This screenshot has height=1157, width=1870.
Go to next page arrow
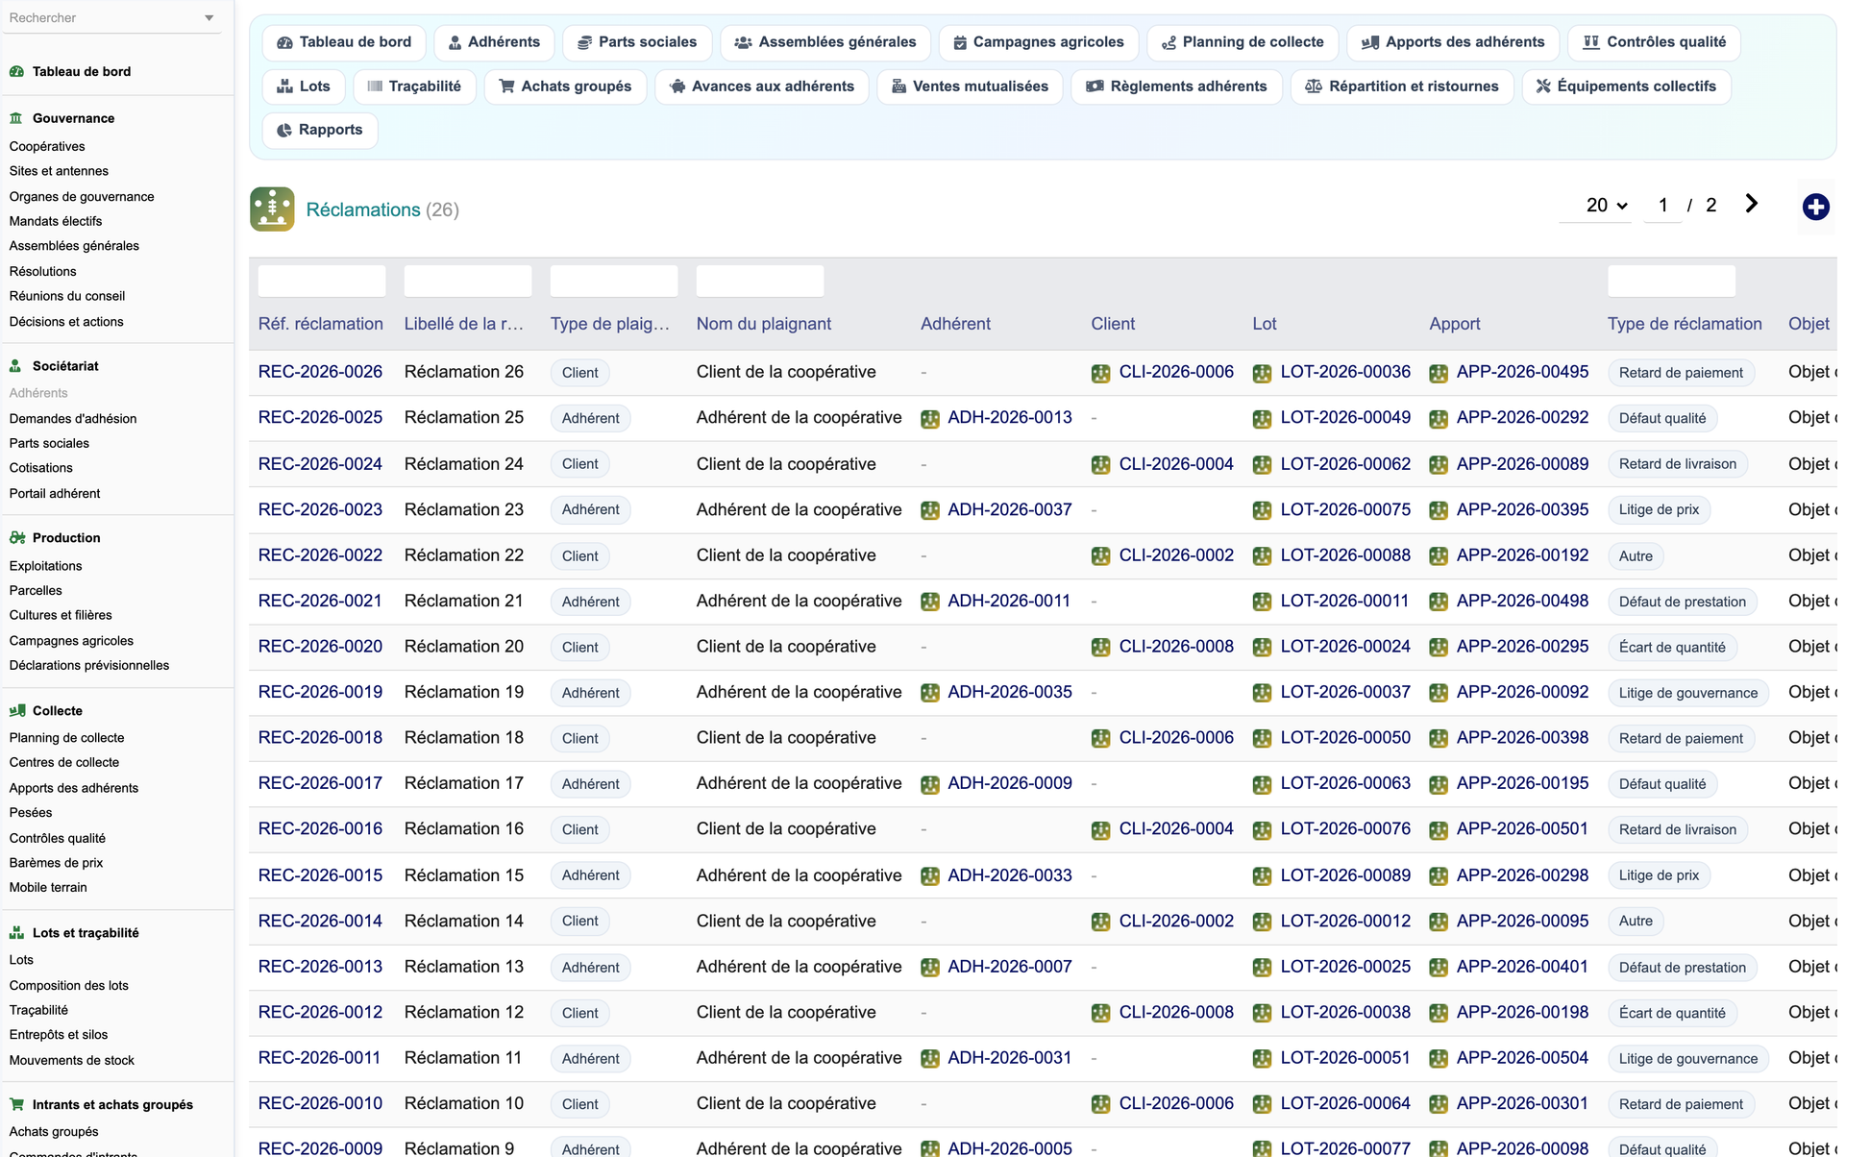point(1752,204)
